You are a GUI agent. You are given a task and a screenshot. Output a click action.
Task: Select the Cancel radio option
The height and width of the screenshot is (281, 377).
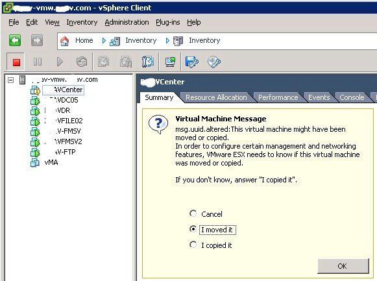[193, 214]
